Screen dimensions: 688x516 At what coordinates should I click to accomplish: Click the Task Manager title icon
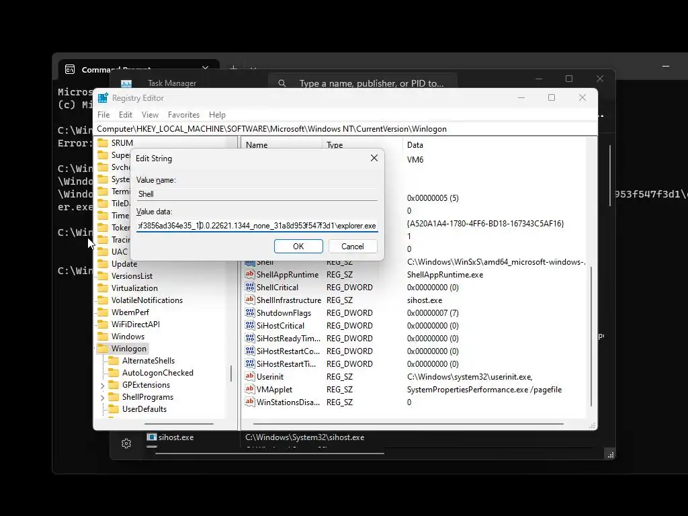point(126,83)
